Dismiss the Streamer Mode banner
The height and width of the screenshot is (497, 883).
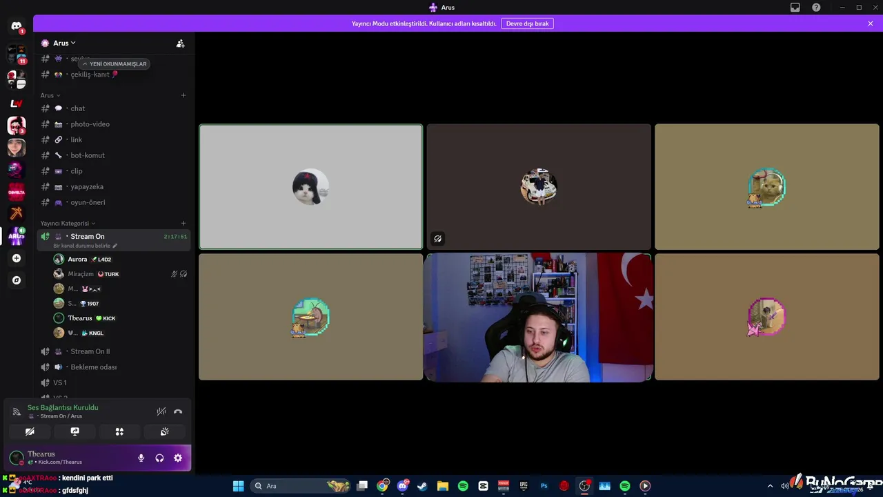tap(871, 23)
